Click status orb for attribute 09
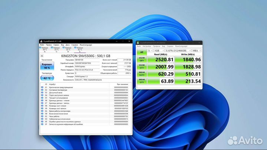The width and height of the screenshot is (267, 150). (42, 108)
